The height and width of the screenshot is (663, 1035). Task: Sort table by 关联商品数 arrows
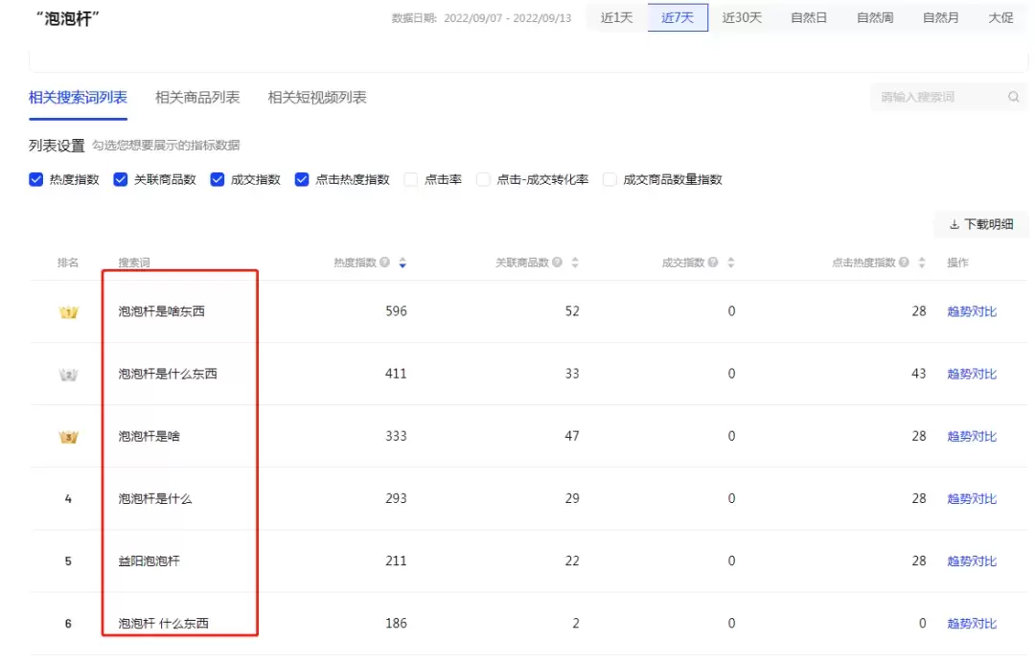574,263
